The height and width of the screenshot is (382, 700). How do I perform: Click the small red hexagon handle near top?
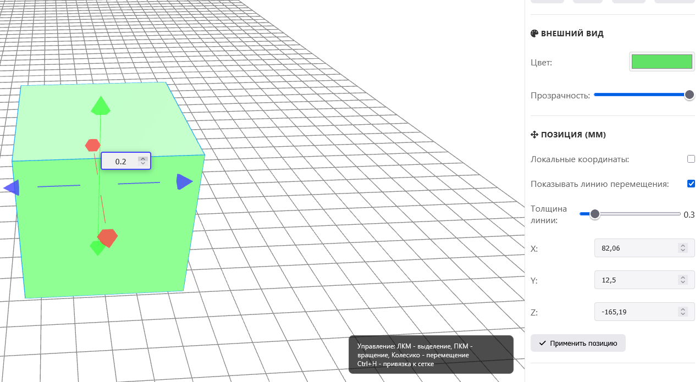[92, 145]
